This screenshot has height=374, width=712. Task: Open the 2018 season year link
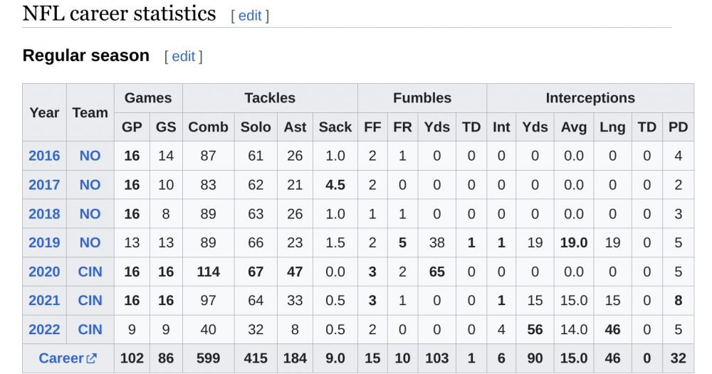click(x=44, y=214)
